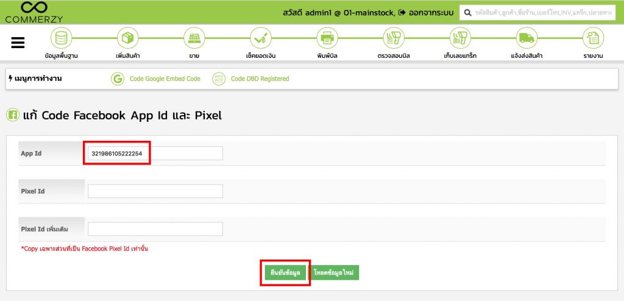The width and height of the screenshot is (624, 301).
Task: Focus the Pixel Id เพิ่มเติม input field
Action: pyautogui.click(x=155, y=229)
